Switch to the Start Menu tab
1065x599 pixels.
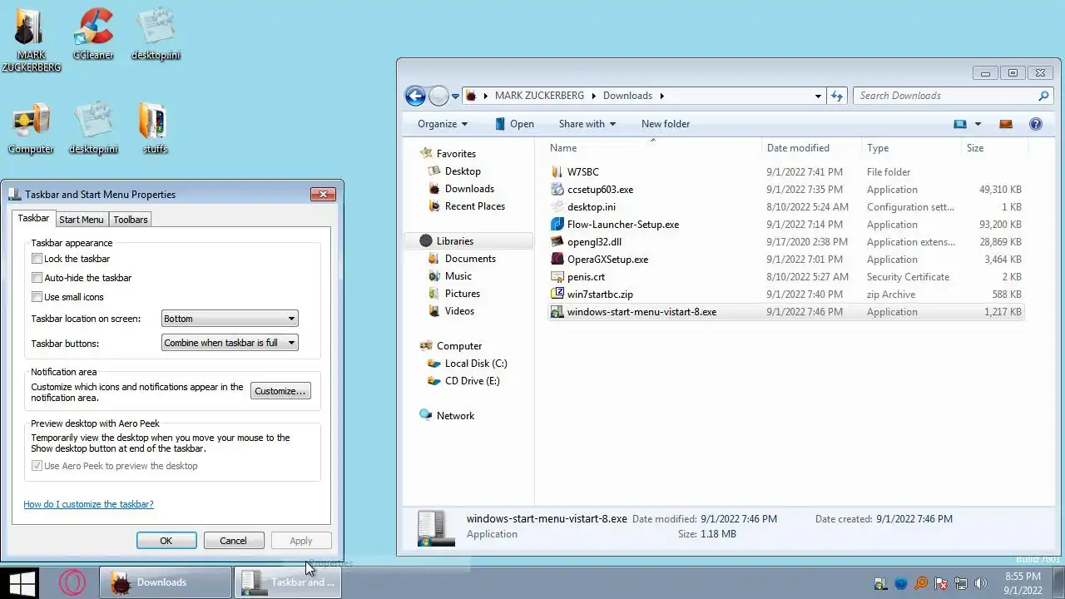[x=82, y=220]
